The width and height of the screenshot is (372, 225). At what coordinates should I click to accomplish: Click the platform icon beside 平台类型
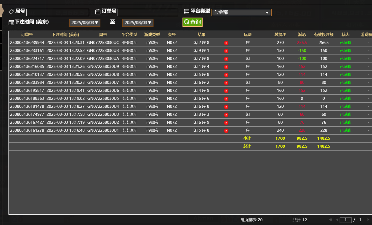click(187, 11)
